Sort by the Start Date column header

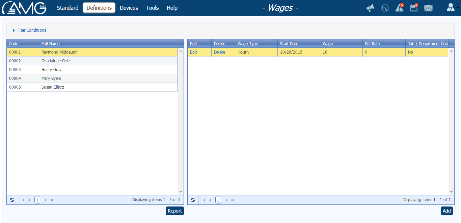[x=299, y=44]
